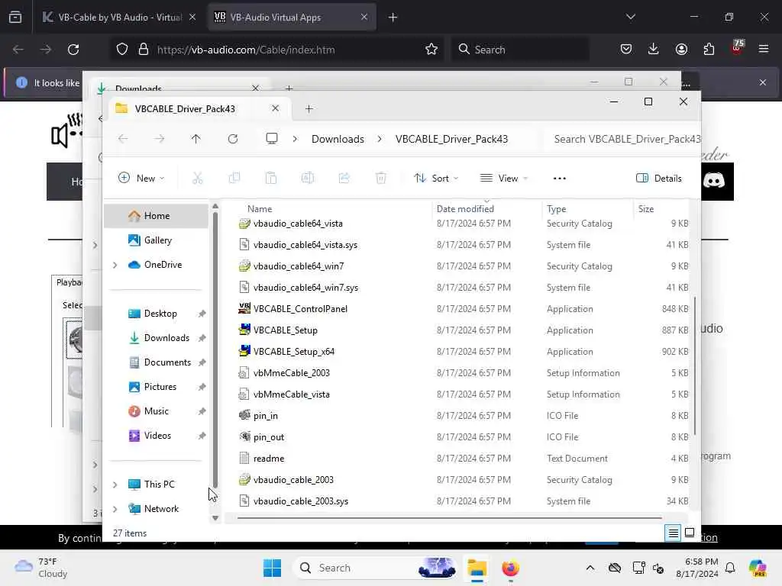
Task: Click the Rename icon in Explorer toolbar
Action: (x=307, y=179)
